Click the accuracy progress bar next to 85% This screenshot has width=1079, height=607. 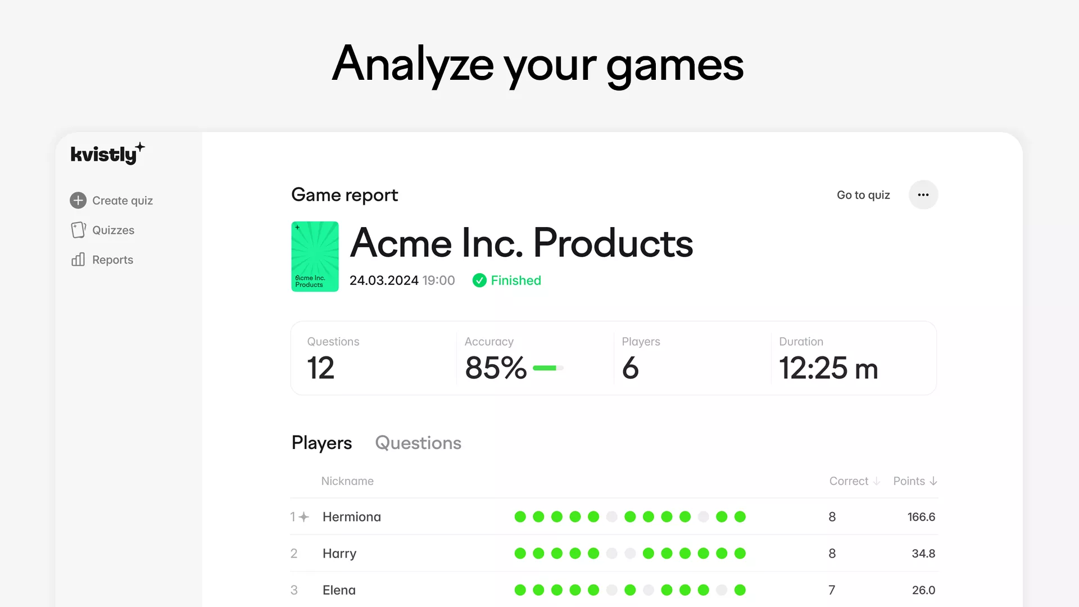(548, 368)
